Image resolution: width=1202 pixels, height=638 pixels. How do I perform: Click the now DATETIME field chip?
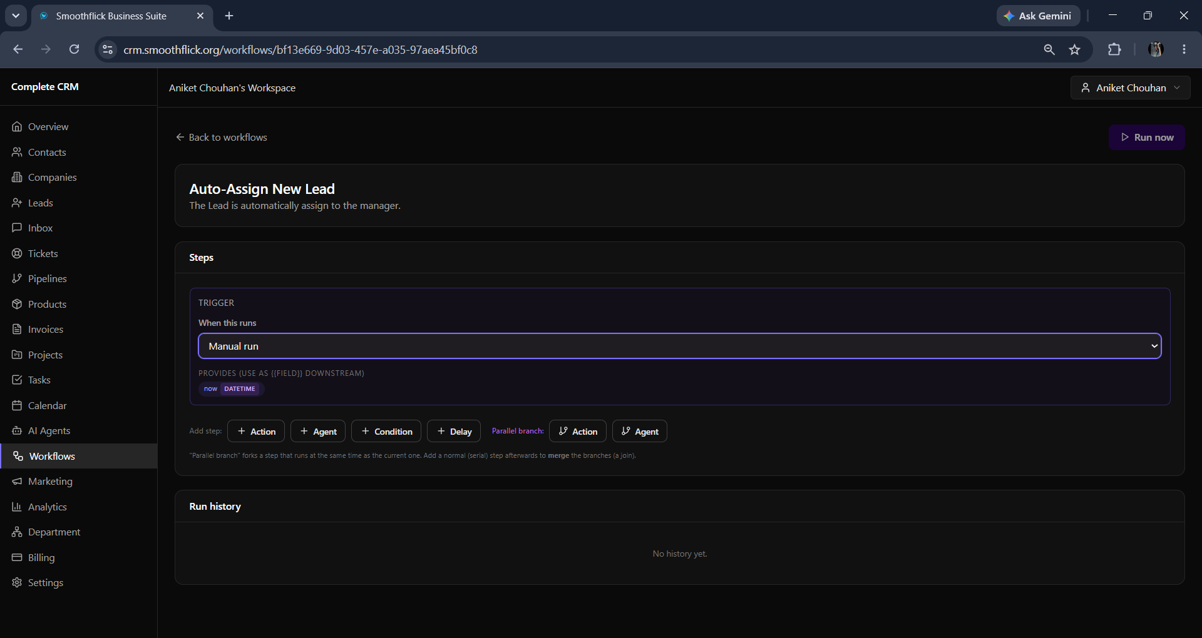(231, 388)
